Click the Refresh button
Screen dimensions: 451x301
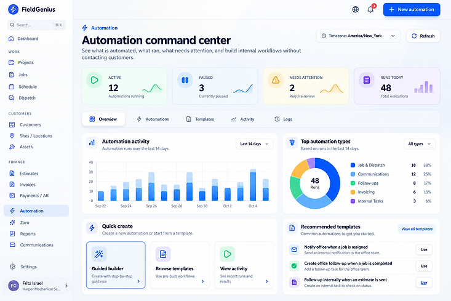(x=423, y=36)
